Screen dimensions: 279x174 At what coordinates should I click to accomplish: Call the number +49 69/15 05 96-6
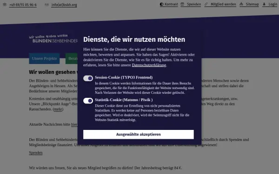point(23,5)
